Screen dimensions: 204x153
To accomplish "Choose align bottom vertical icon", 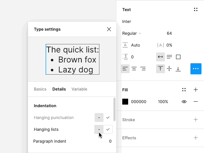I will 178,69.
